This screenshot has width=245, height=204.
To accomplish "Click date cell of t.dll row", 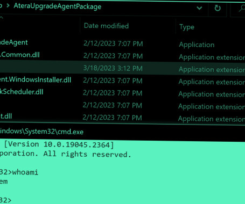I will point(112,118).
